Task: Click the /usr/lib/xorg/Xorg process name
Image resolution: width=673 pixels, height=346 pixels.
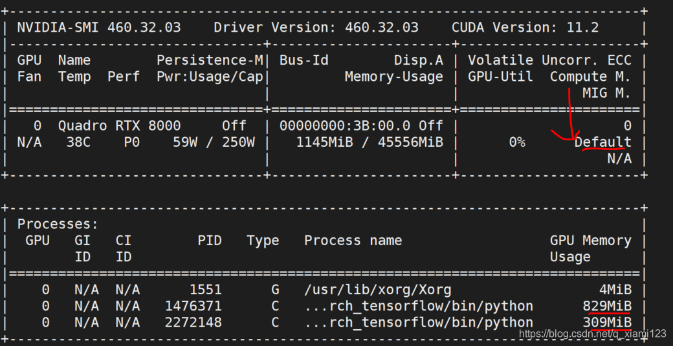Action: pyautogui.click(x=378, y=290)
